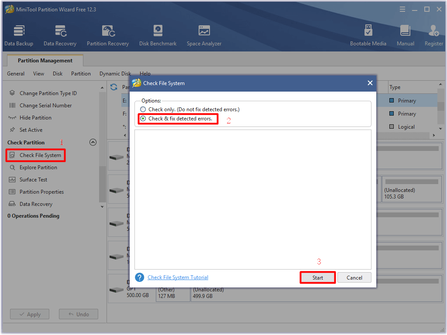
Task: Launch Data Recovery from the toolbar
Action: (x=60, y=36)
